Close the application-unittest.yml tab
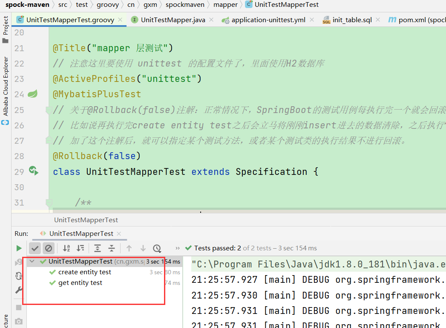 pos(312,20)
